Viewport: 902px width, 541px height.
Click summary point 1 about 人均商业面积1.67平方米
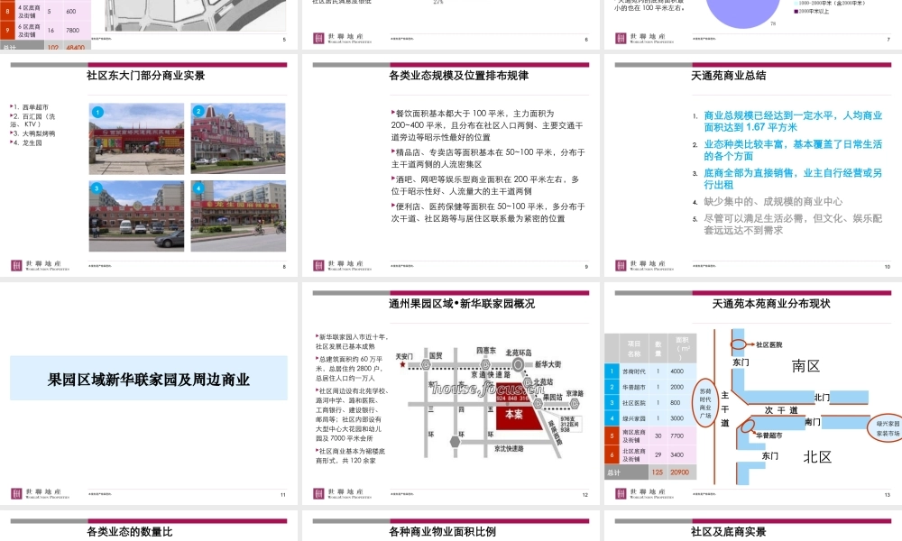(787, 122)
